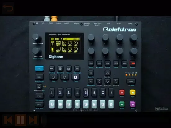Viewport: 171px width, 128px height.
Task: Toggle trig key 9
Action: 52,104
